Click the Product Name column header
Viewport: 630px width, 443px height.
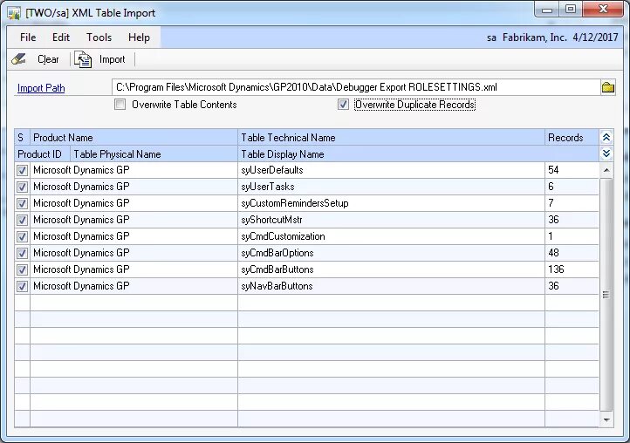pos(134,138)
